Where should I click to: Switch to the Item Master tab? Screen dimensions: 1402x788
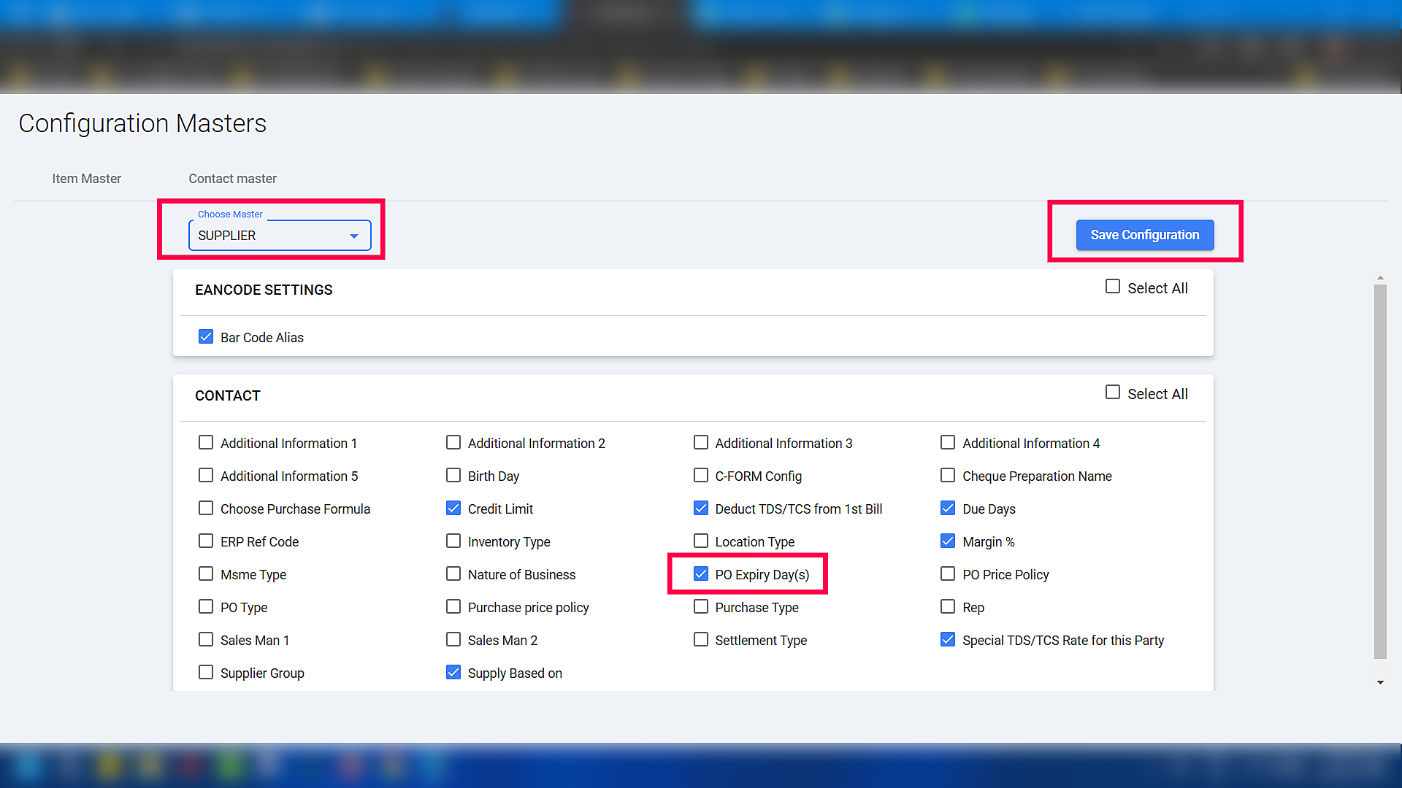tap(86, 179)
